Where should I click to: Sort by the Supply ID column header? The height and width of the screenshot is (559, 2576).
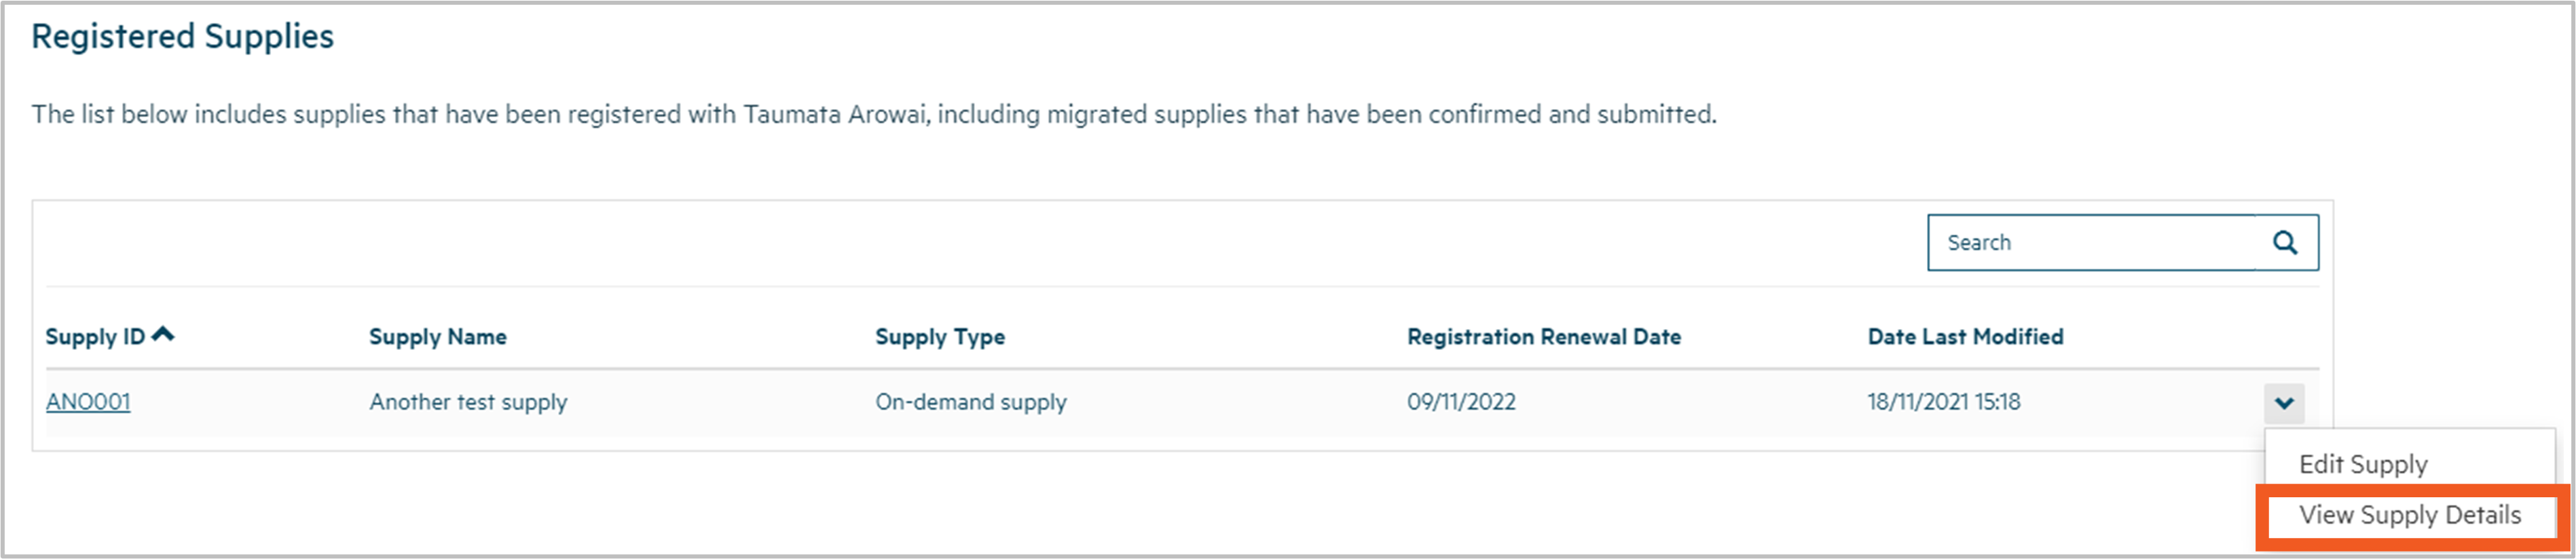pos(96,337)
